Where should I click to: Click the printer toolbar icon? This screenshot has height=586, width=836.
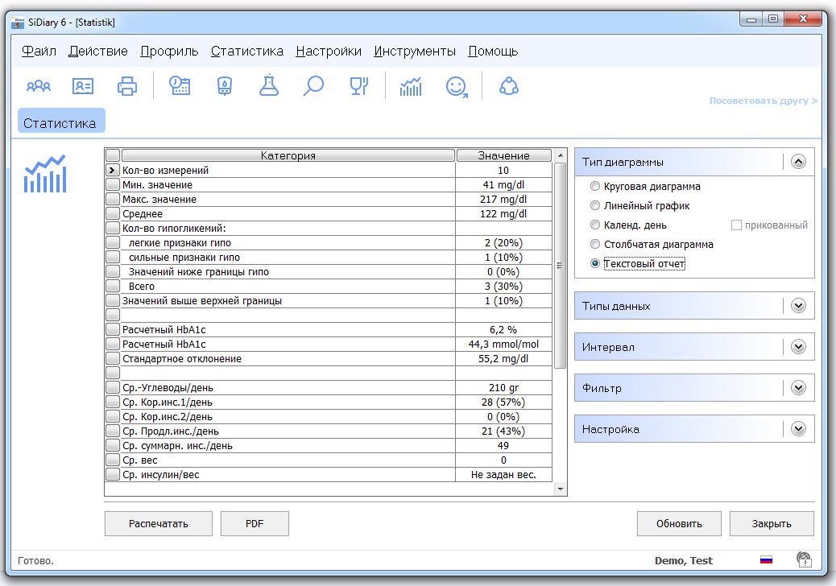coord(127,86)
